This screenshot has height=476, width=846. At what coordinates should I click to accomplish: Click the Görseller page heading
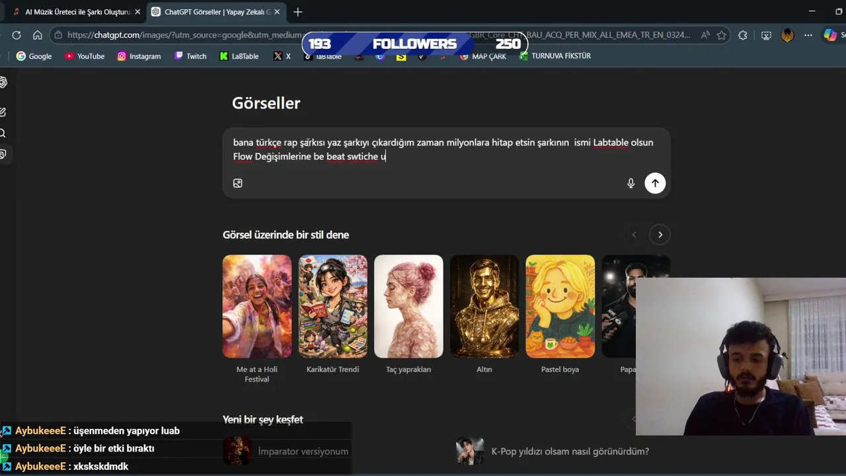(266, 103)
